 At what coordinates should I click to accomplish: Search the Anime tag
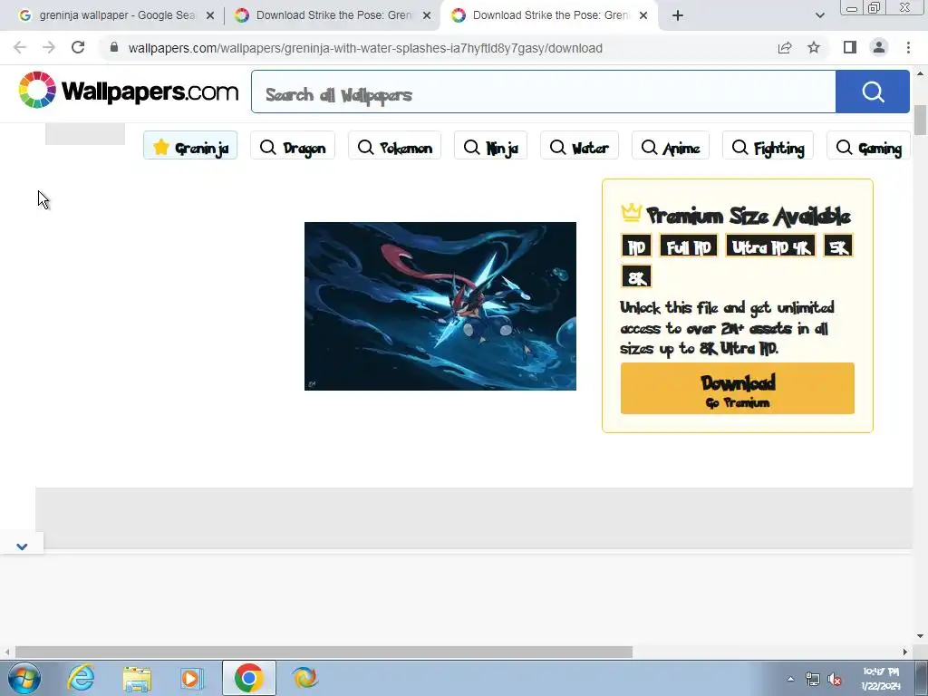(671, 146)
